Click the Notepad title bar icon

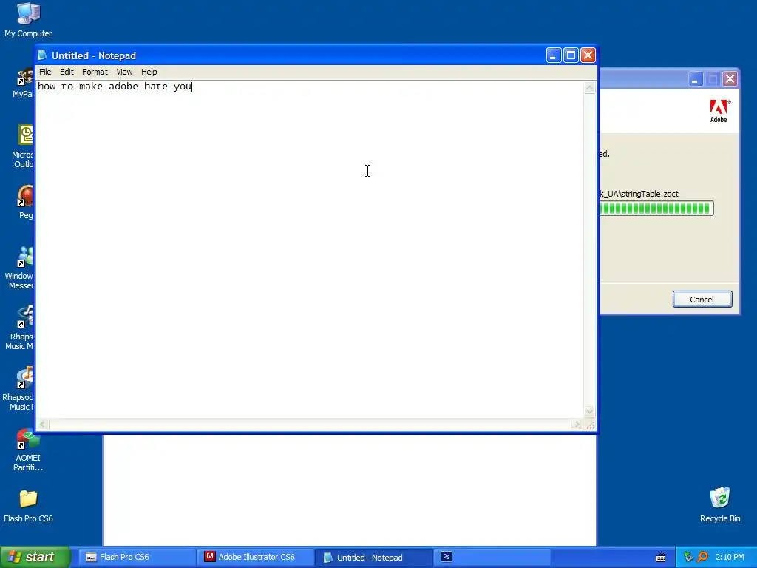(x=42, y=55)
